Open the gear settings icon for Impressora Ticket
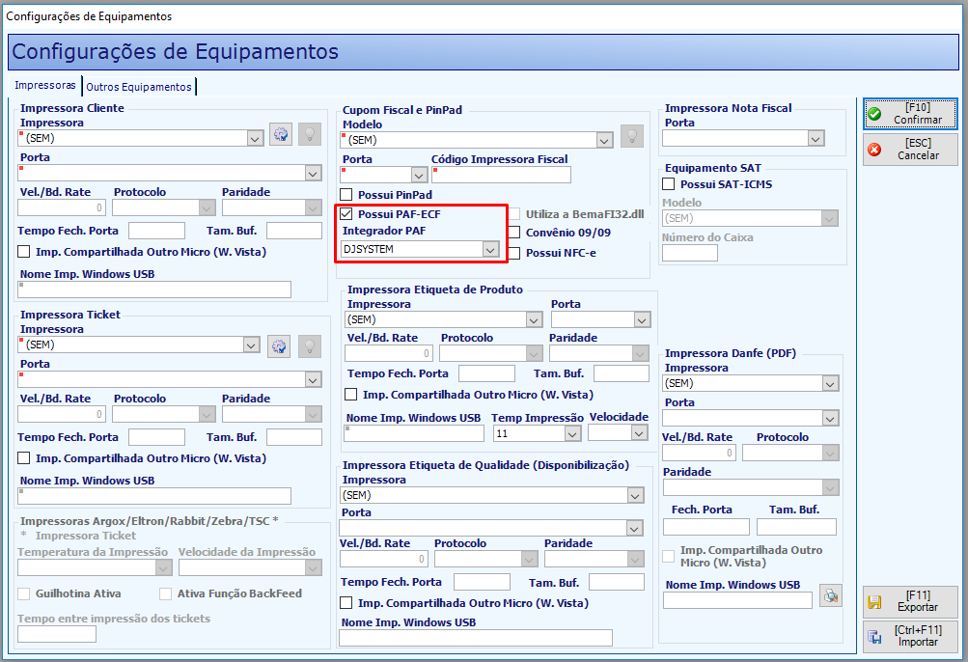 click(279, 346)
